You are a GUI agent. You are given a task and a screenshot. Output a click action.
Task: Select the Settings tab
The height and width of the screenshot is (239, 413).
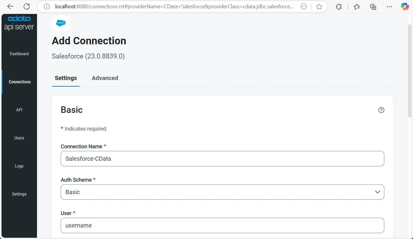(x=66, y=78)
